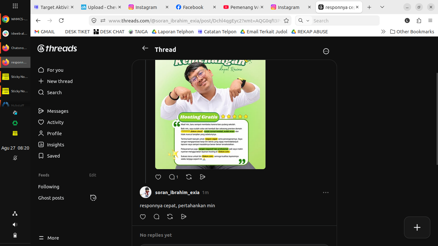
Task: Open the soran_ibrahim_exia username link
Action: pos(177,193)
